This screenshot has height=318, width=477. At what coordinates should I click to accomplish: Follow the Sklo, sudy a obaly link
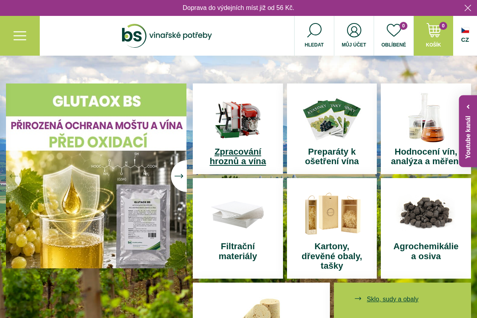coord(392,299)
